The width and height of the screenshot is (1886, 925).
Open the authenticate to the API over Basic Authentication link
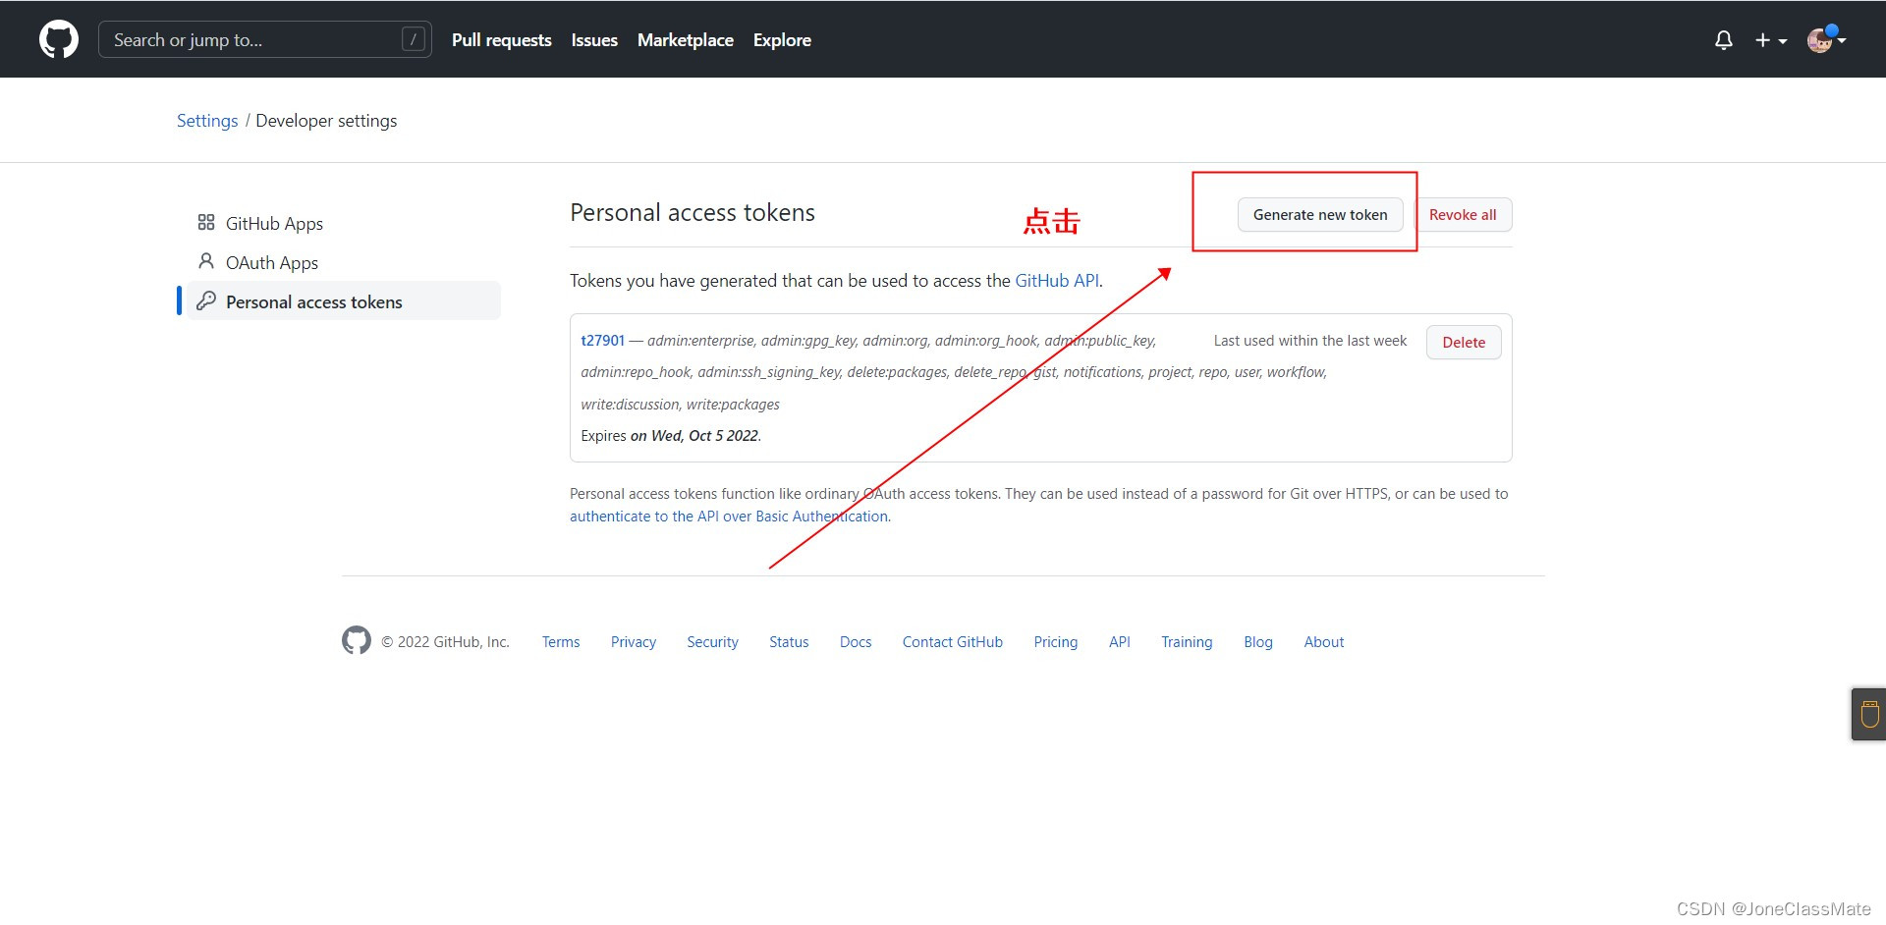(x=729, y=517)
